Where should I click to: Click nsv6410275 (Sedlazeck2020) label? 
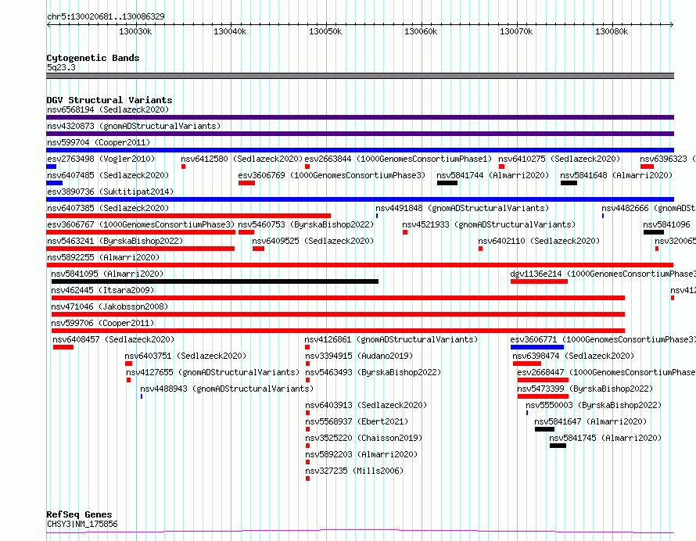pos(559,159)
